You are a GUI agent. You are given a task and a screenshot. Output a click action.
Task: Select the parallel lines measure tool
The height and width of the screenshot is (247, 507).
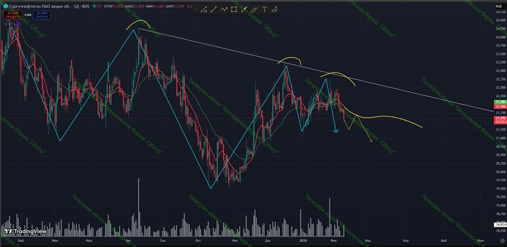(275, 10)
